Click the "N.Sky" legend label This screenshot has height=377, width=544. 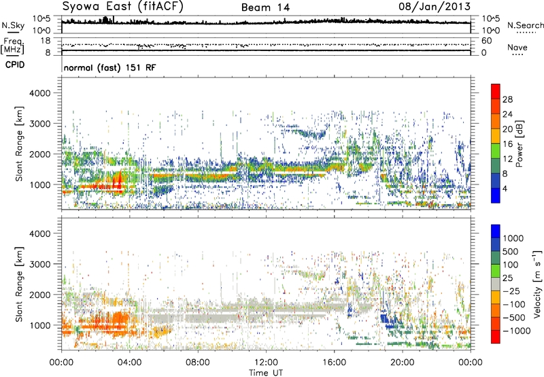(13, 25)
